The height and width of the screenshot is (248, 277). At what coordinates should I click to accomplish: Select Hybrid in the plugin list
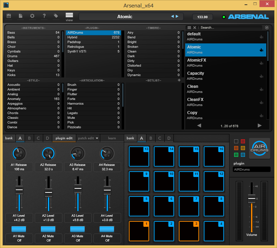(93, 37)
